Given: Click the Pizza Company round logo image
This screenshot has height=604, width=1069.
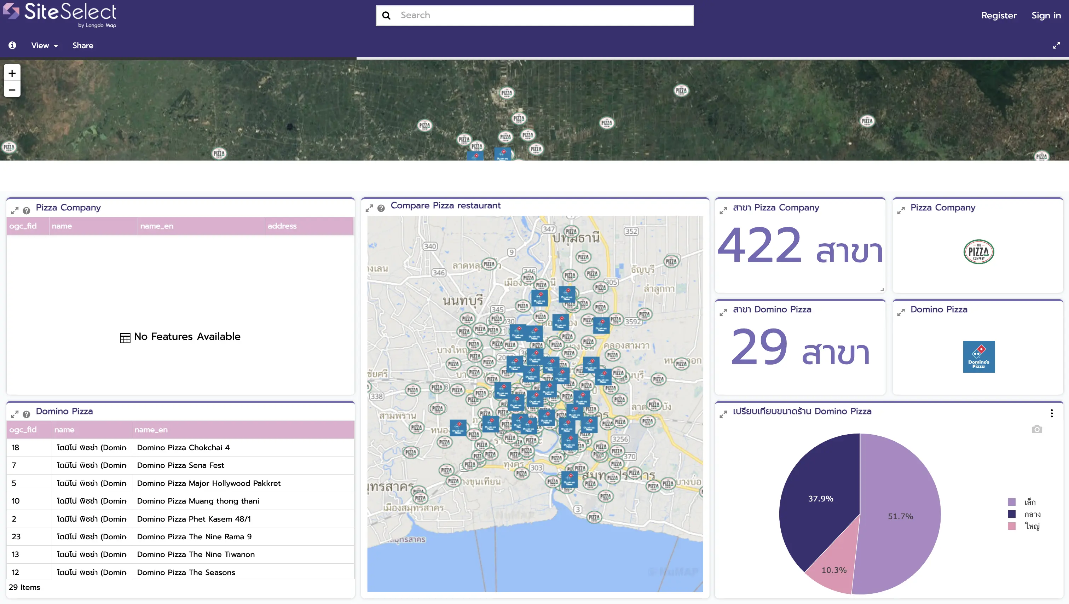Looking at the screenshot, I should (978, 252).
